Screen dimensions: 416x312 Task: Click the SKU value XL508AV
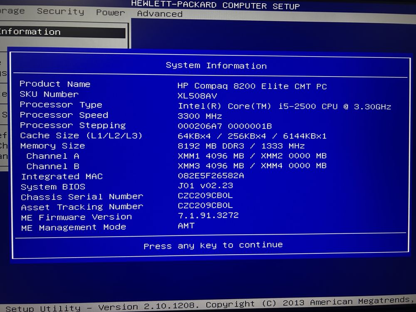pyautogui.click(x=197, y=96)
